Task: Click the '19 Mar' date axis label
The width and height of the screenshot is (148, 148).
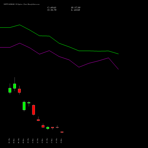Action: point(61,141)
